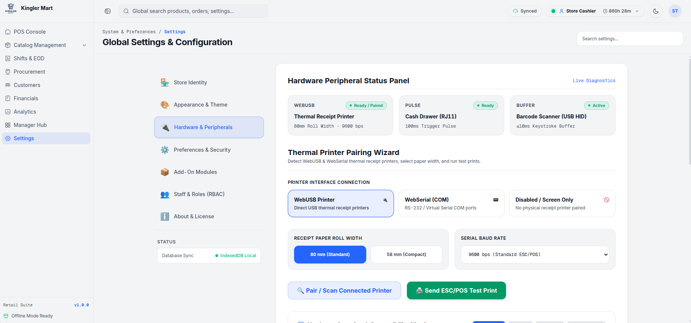Screen dimensions: 691x323
Task: Open Manager Hub
Action: [46, 125]
